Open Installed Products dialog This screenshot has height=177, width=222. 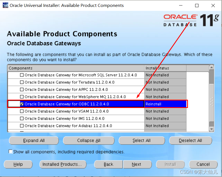[x=63, y=164]
